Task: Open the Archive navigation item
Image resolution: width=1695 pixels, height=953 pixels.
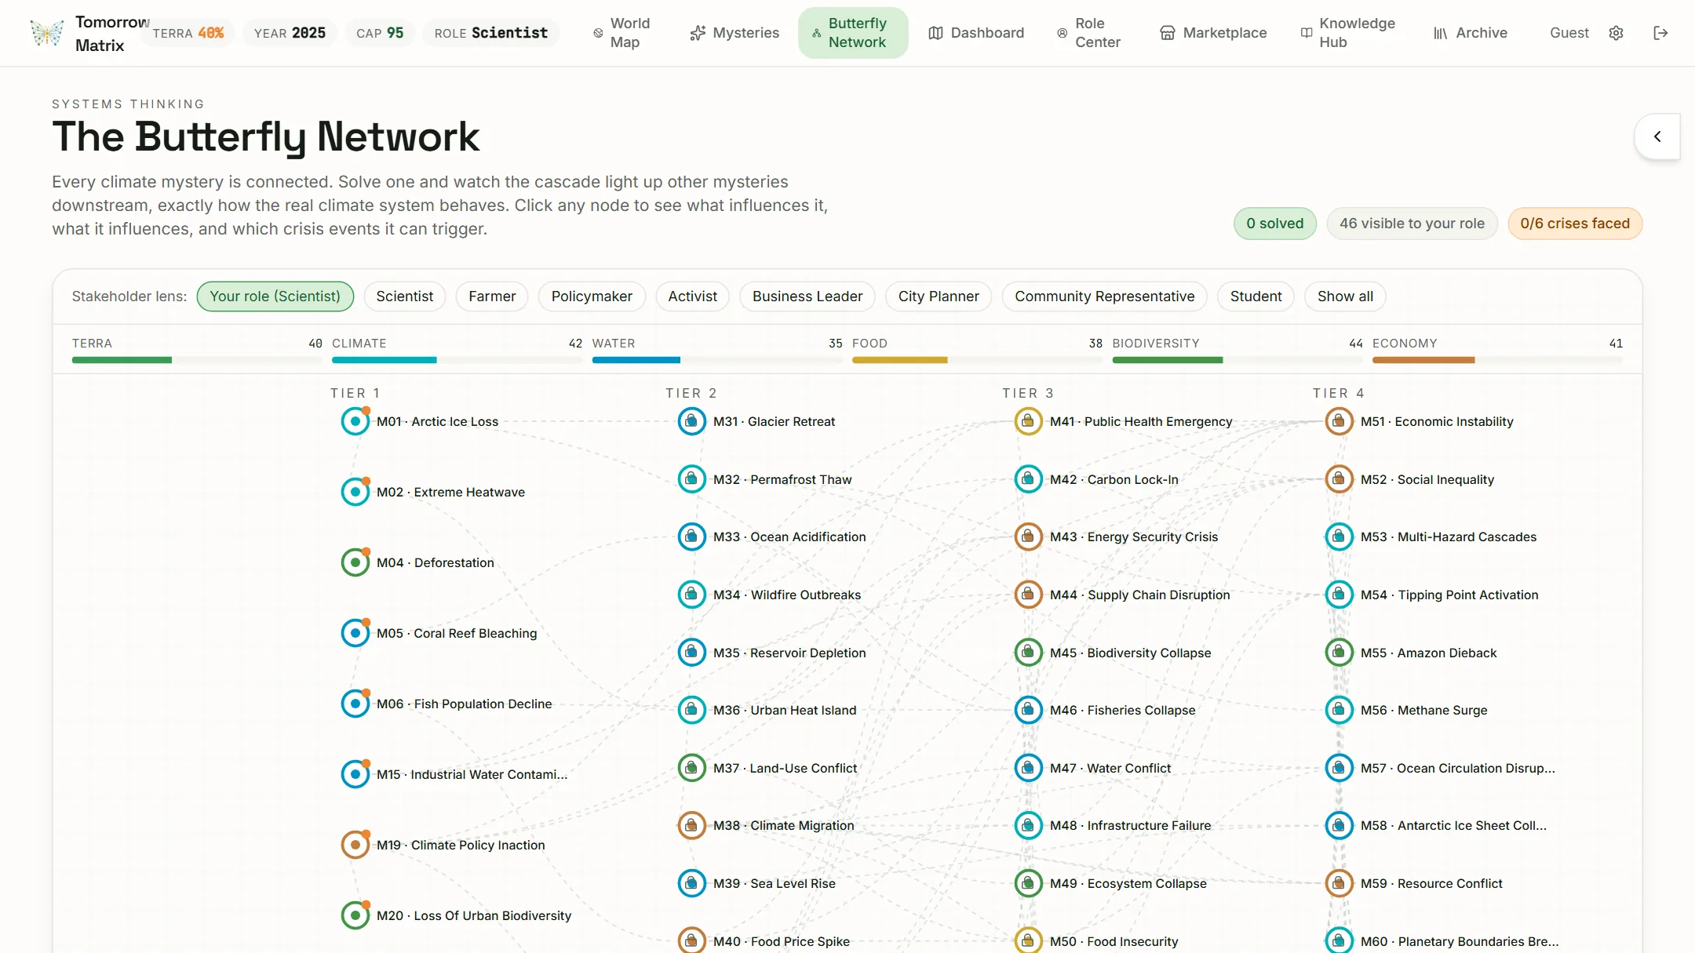Action: coord(1471,33)
